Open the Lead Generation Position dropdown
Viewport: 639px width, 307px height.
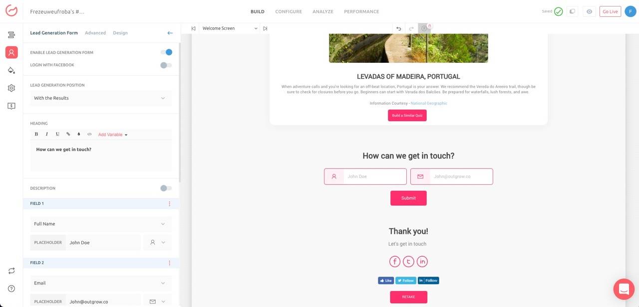[x=100, y=98]
